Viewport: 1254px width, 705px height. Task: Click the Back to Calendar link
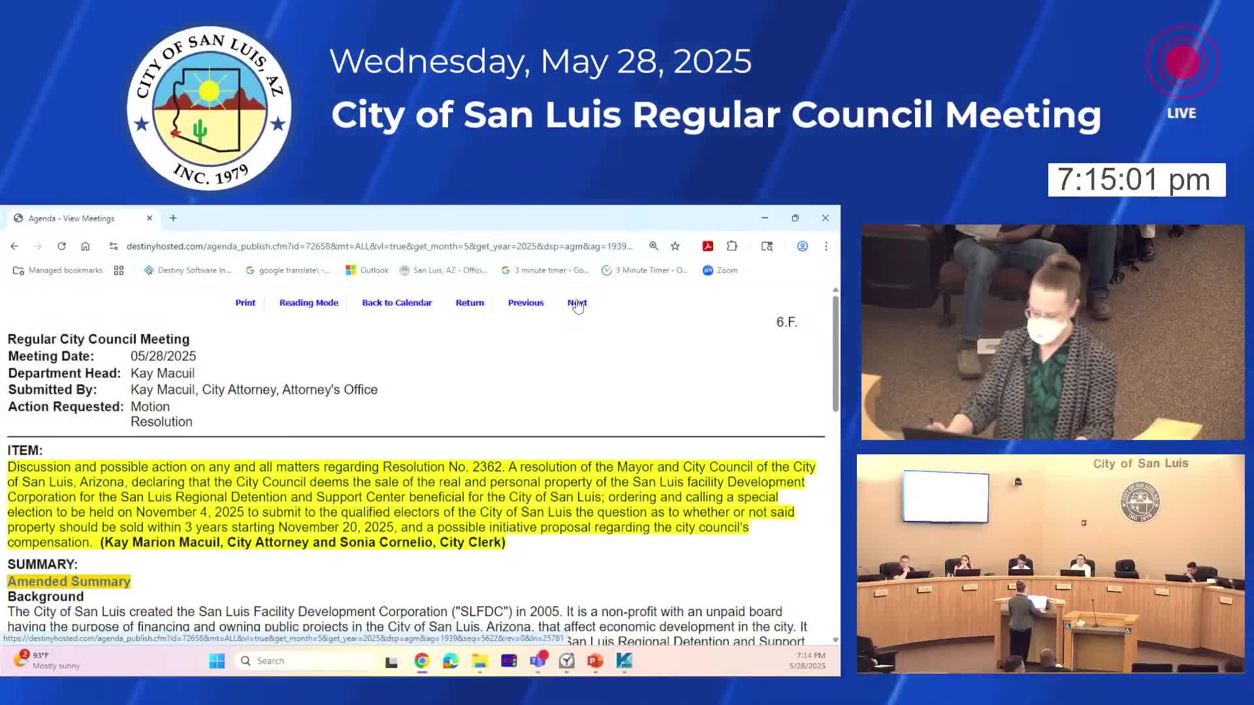pyautogui.click(x=396, y=302)
